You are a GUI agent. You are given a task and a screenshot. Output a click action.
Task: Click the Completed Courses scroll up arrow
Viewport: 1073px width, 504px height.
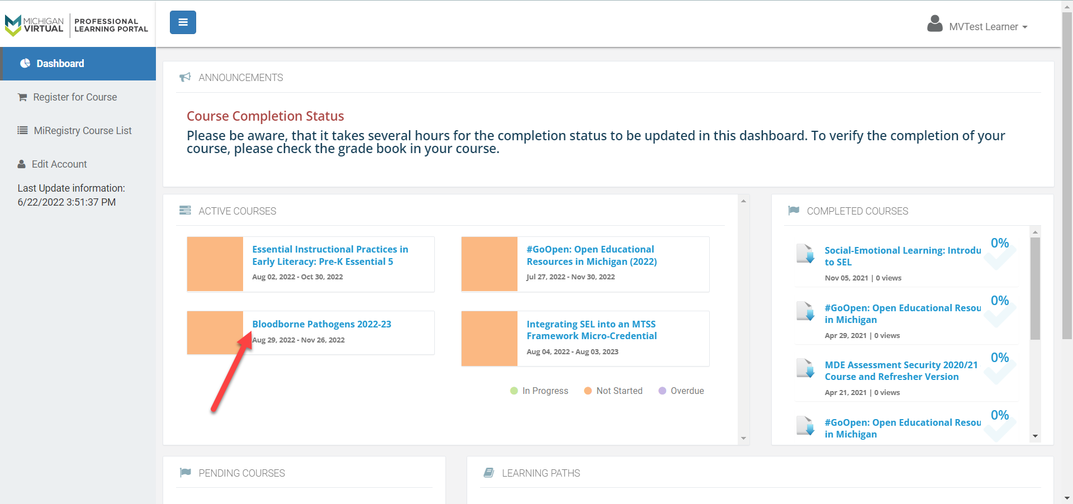point(1035,231)
